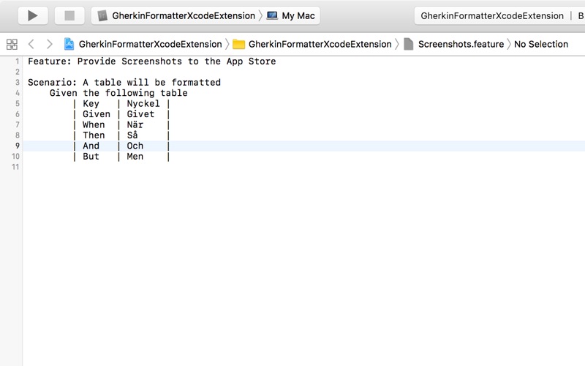
Task: Choose the My Mac run destination
Action: [x=298, y=15]
